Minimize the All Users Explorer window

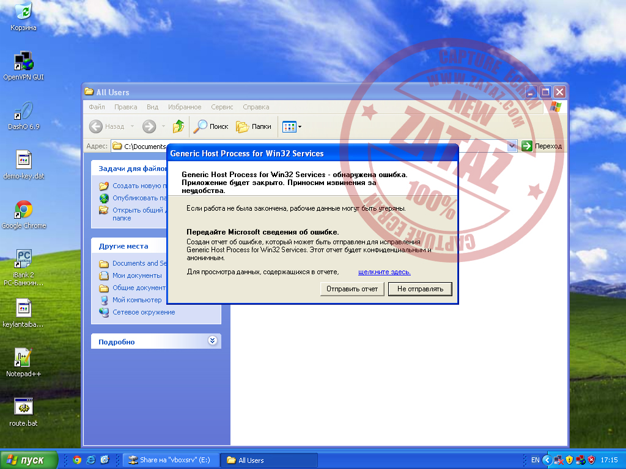pos(531,92)
